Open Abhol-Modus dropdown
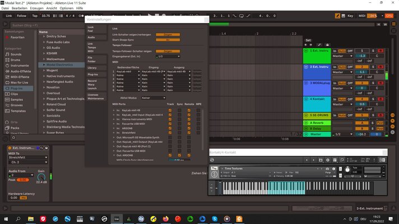The height and width of the screenshot is (224, 399). (x=154, y=98)
